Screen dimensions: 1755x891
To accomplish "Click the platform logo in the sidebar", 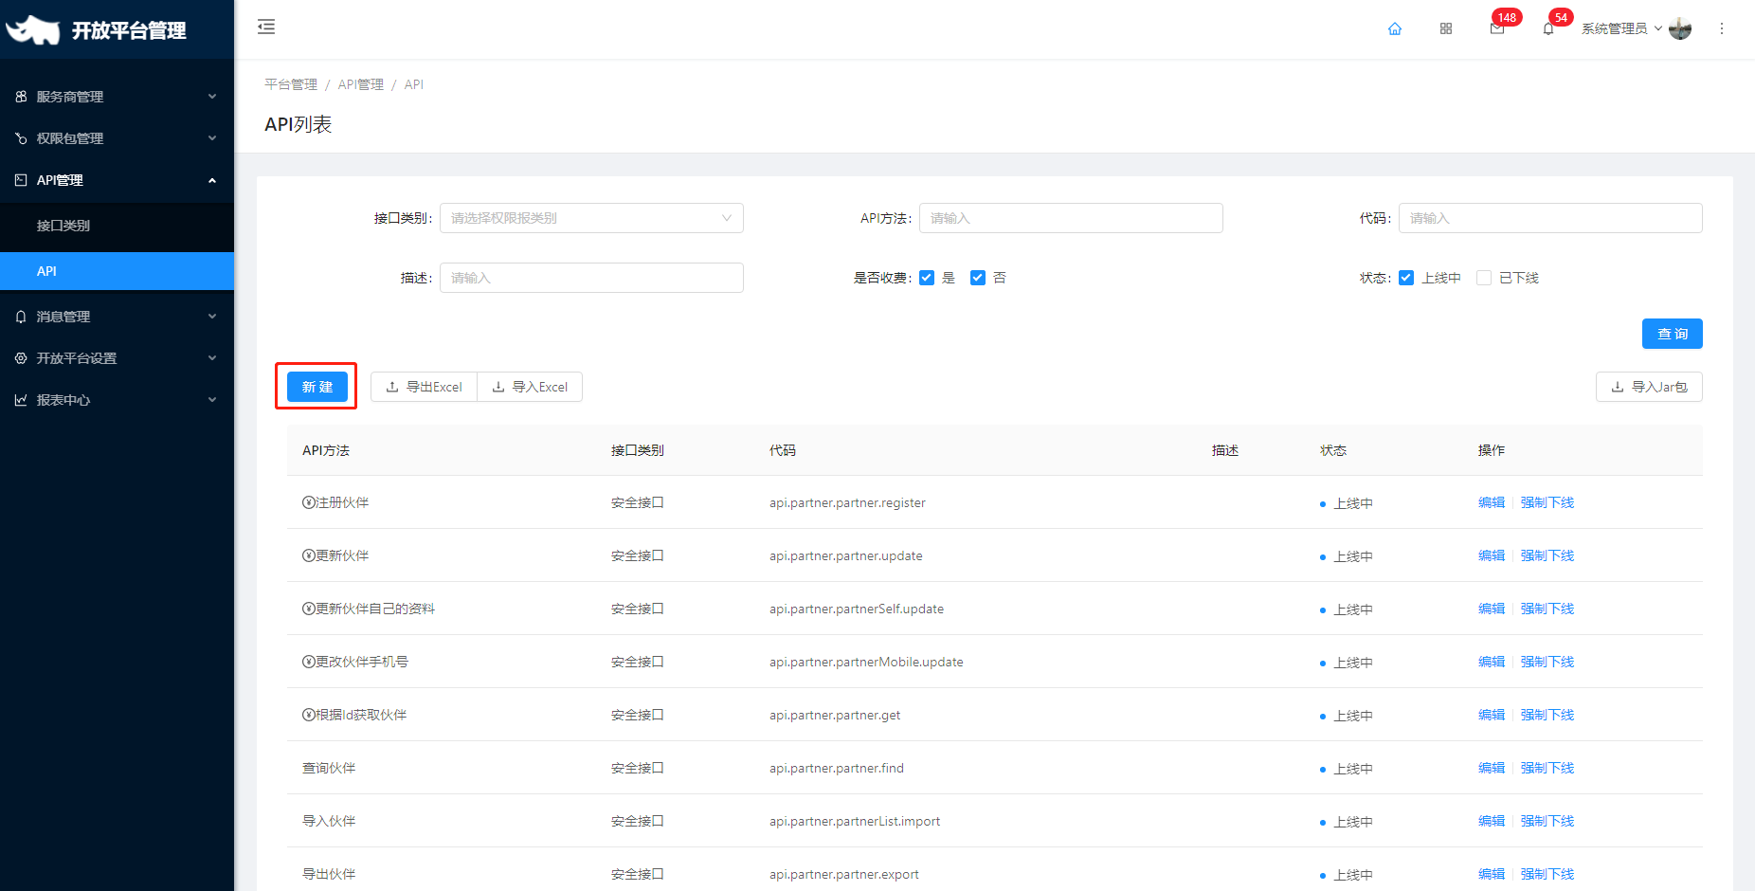I will [x=33, y=29].
